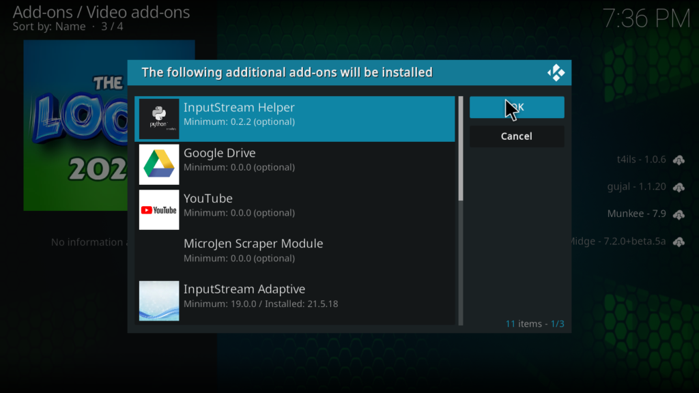The image size is (699, 393).
Task: Select the InputStream Helper title text
Action: click(239, 108)
